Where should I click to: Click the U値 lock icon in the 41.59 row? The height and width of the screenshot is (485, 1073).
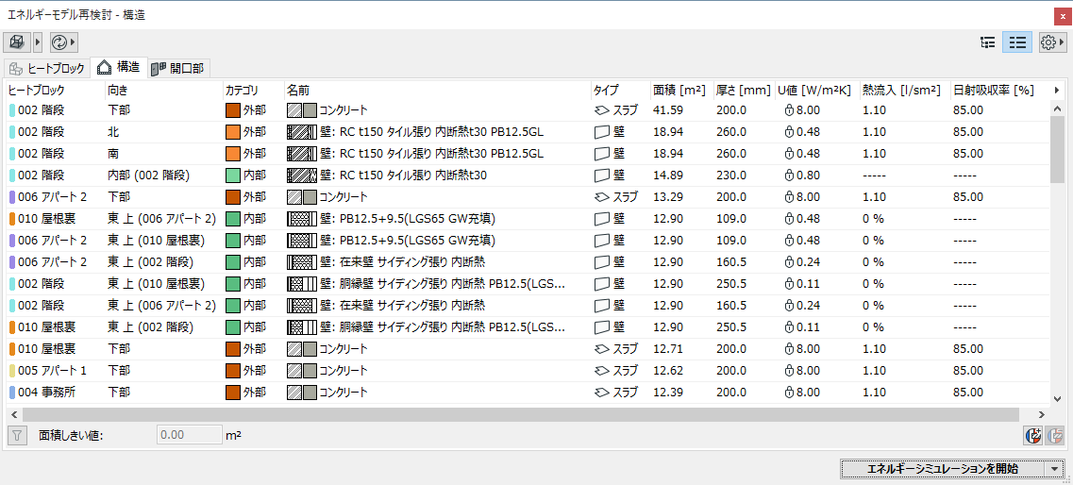click(x=788, y=109)
